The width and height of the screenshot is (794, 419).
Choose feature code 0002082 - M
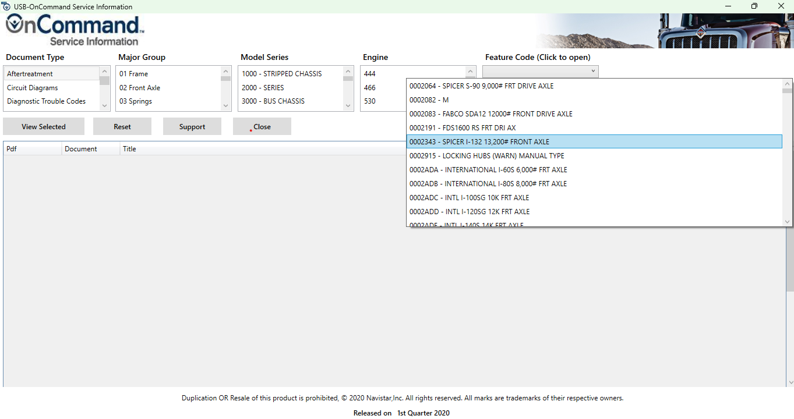[x=594, y=100]
